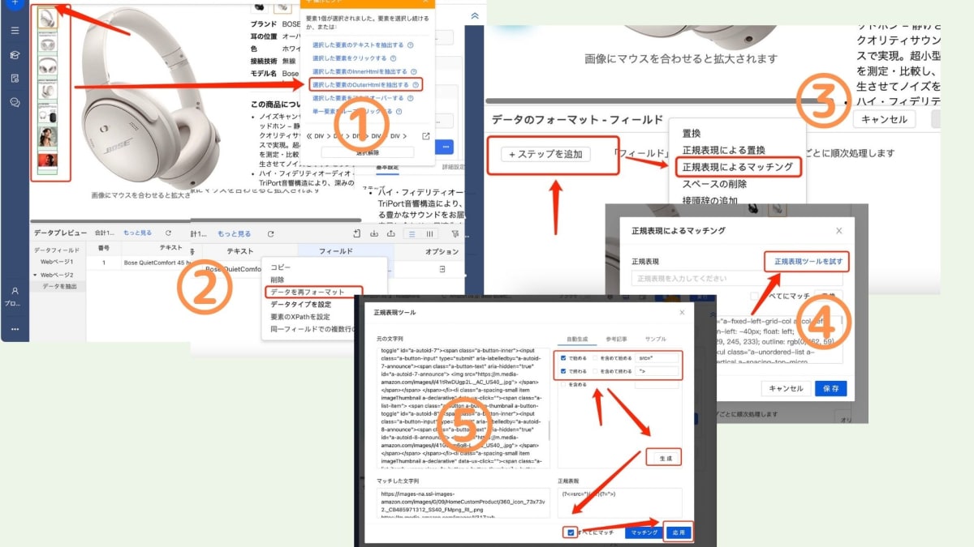The image size is (974, 547).
Task: Click the open-external icon after DIV breadcrumb
Action: tap(426, 136)
